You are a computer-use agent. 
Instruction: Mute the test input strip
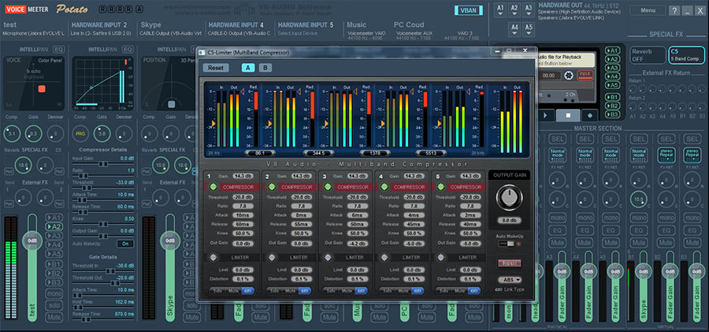click(x=54, y=317)
